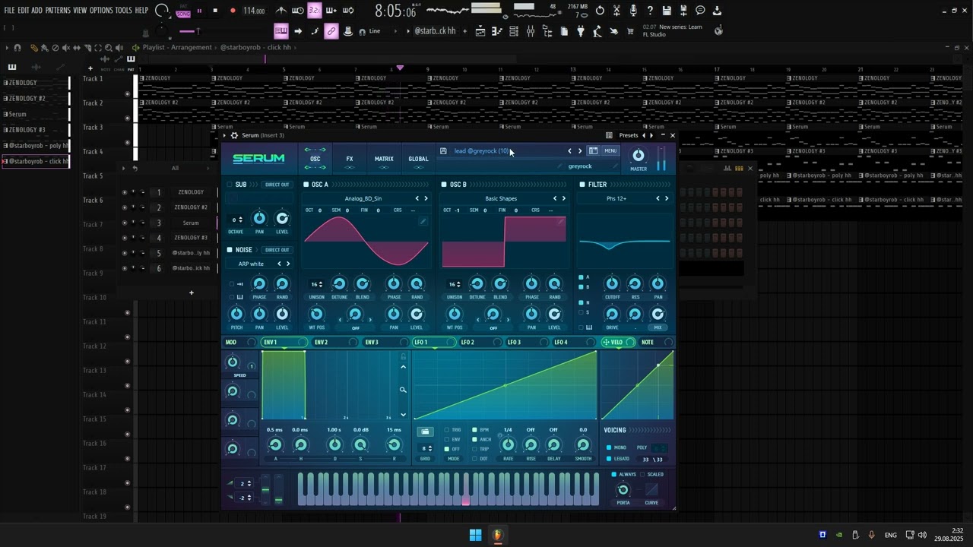973x547 pixels.
Task: Click the record button in transport bar
Action: 231,11
